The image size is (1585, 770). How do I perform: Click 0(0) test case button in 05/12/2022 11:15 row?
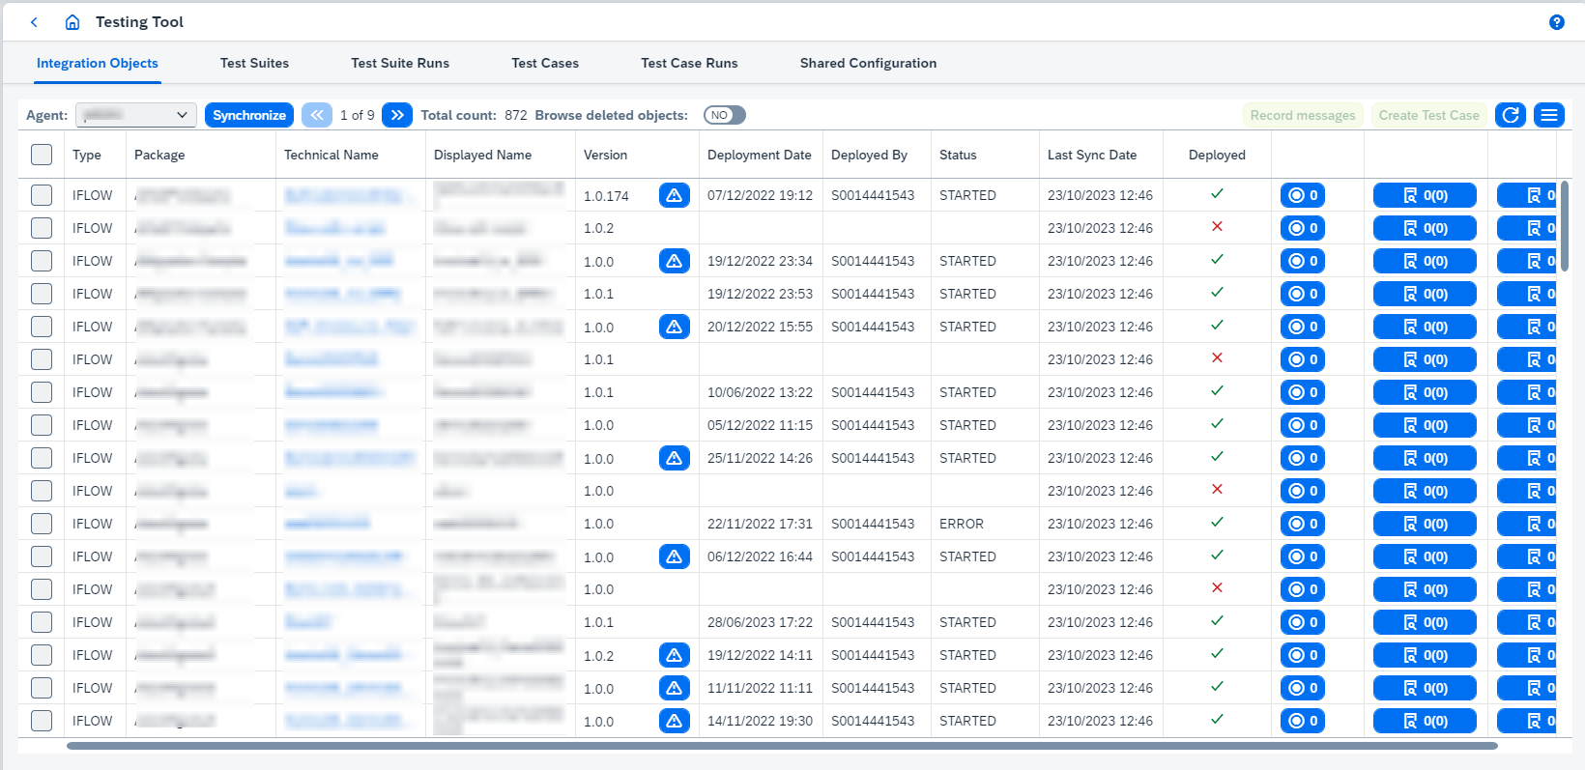tap(1425, 425)
